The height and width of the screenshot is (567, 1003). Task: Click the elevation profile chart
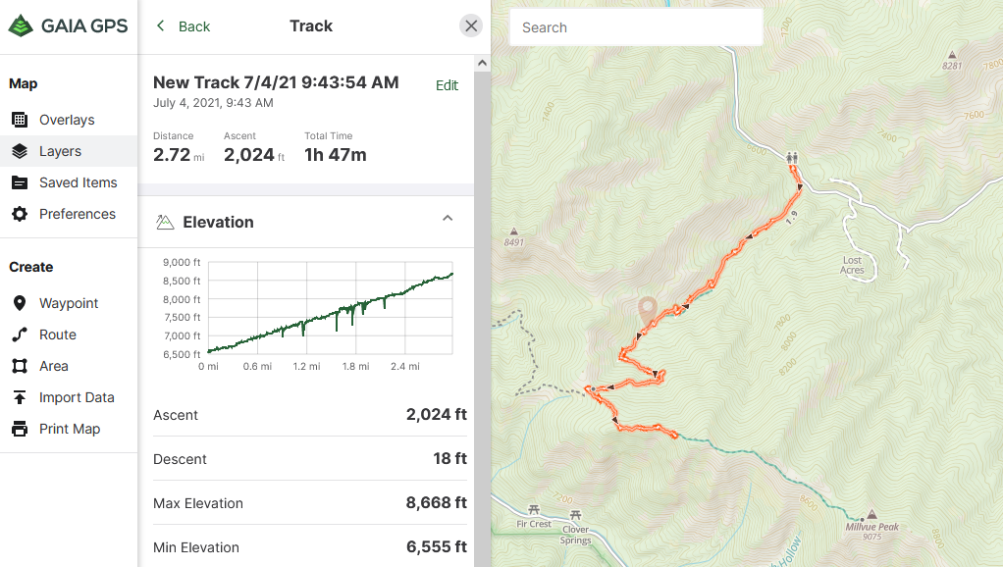point(330,308)
